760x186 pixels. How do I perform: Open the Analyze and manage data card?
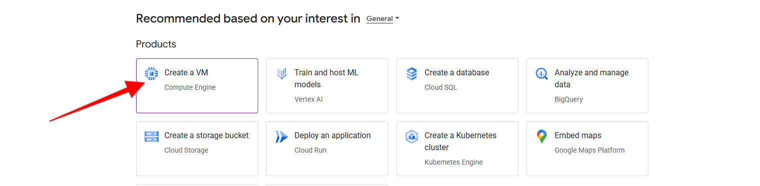click(587, 86)
